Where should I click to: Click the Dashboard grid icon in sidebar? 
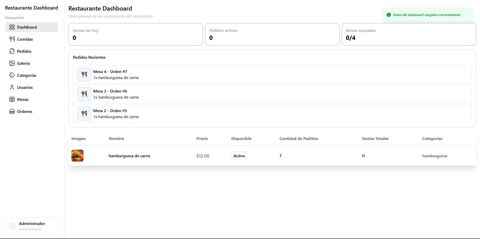(12, 27)
